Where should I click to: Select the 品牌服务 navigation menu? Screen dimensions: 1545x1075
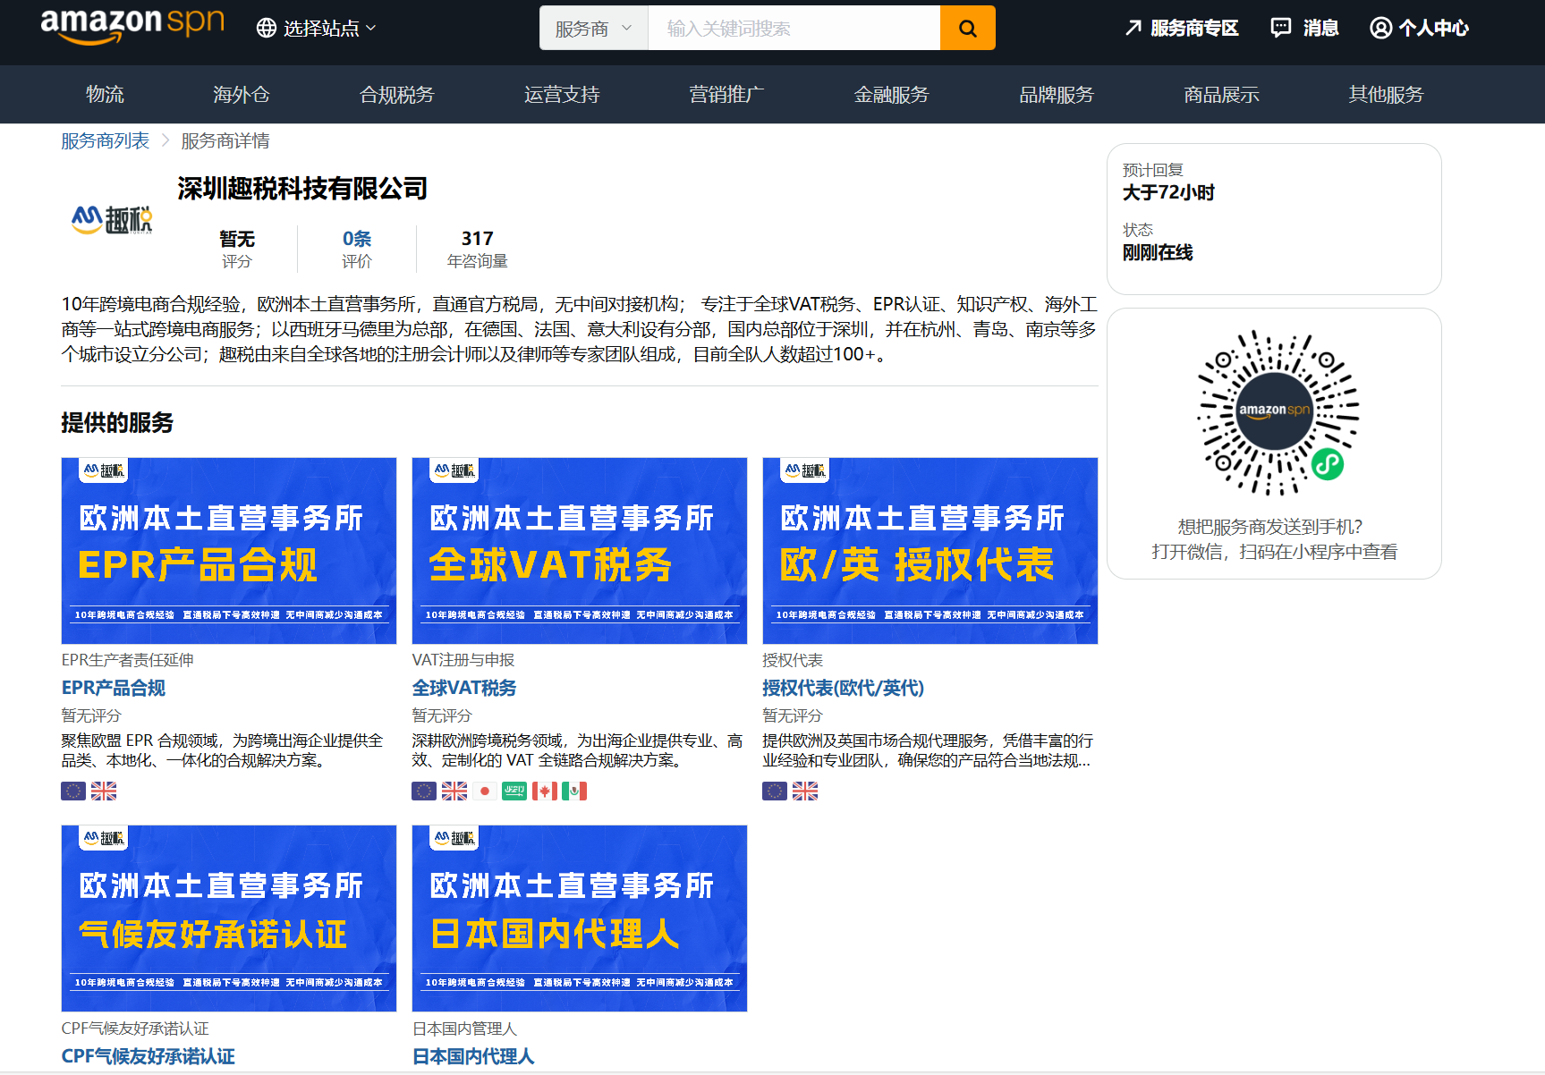(x=1057, y=95)
